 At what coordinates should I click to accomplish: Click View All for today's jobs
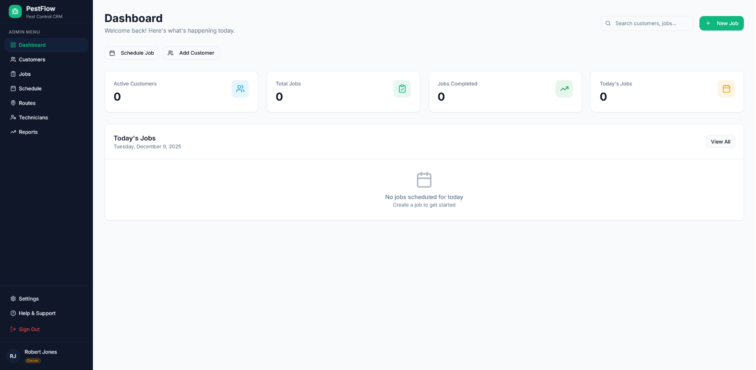pyautogui.click(x=721, y=142)
